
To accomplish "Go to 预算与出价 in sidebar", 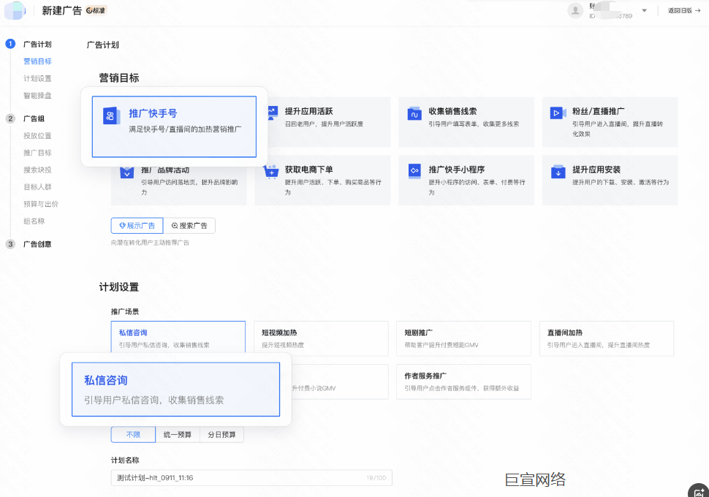I will coord(41,204).
